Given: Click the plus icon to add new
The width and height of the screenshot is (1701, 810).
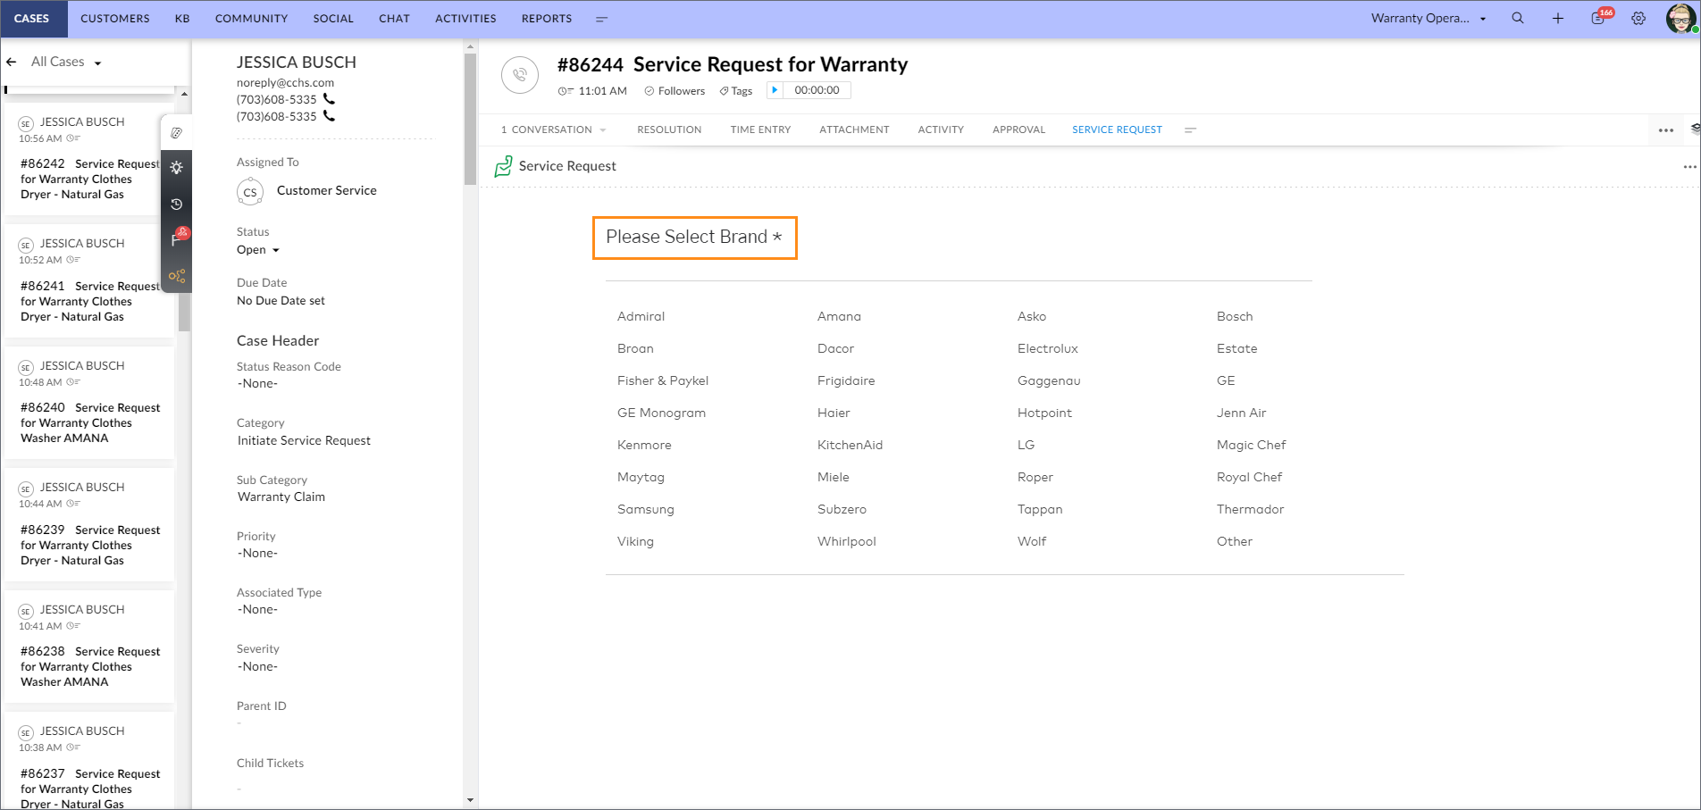Looking at the screenshot, I should point(1558,18).
